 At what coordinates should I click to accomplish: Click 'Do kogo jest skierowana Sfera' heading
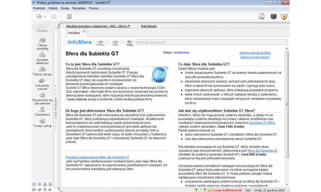pyautogui.click(x=105, y=111)
